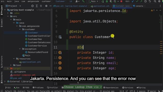163x92 pixels.
Task: Click the red Stop button in the toolbar
Action: (x=121, y=1)
